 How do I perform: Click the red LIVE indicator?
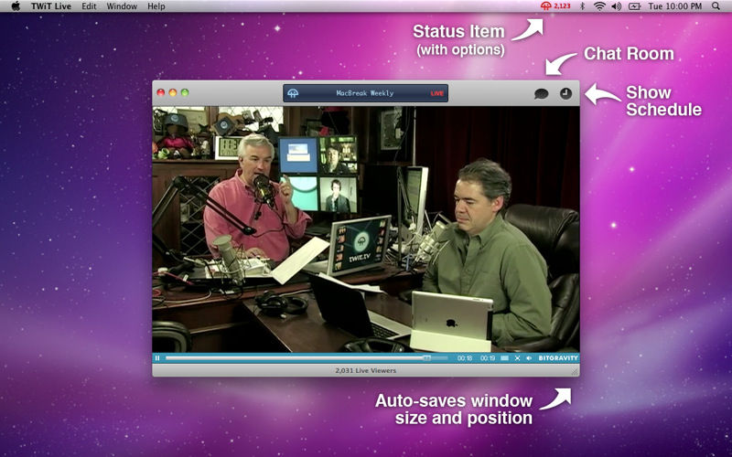437,93
